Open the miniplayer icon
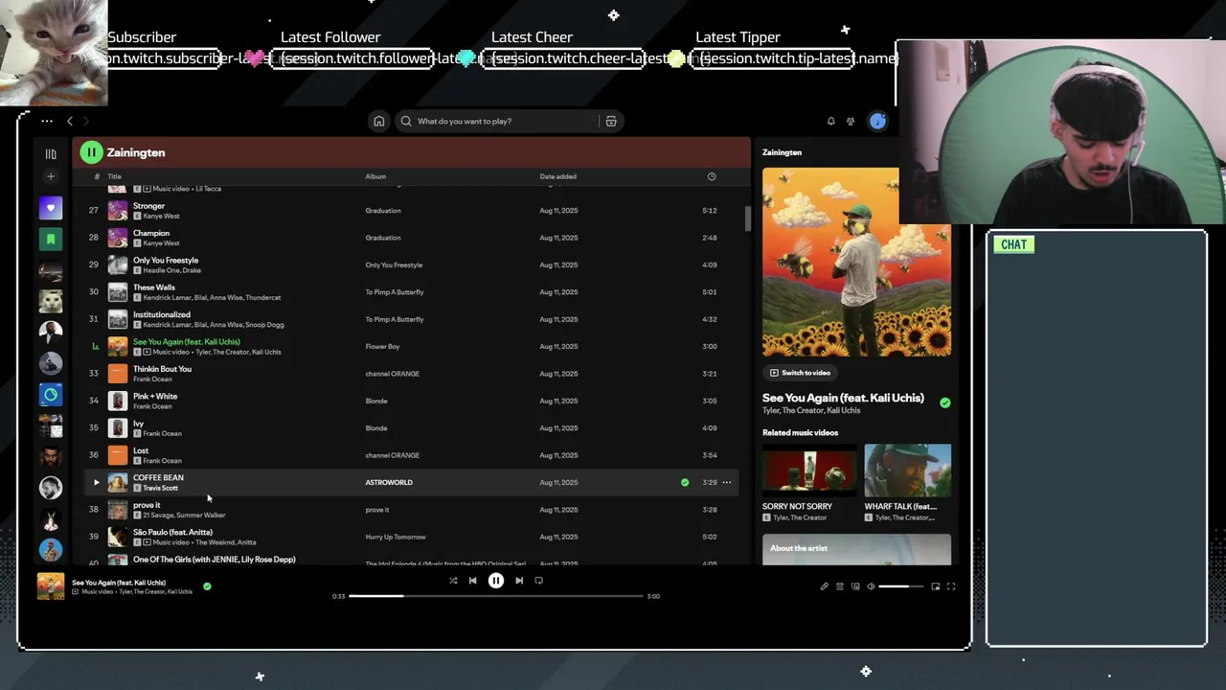1226x690 pixels. click(x=936, y=586)
